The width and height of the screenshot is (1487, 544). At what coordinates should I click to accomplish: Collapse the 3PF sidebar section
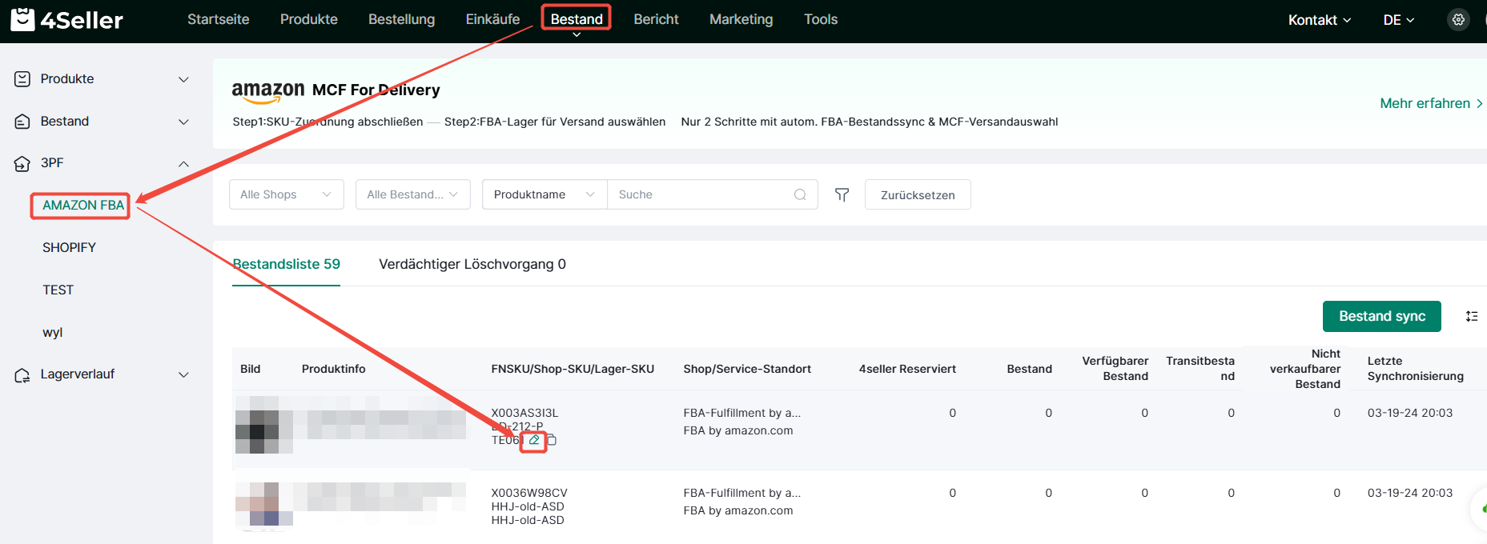183,163
